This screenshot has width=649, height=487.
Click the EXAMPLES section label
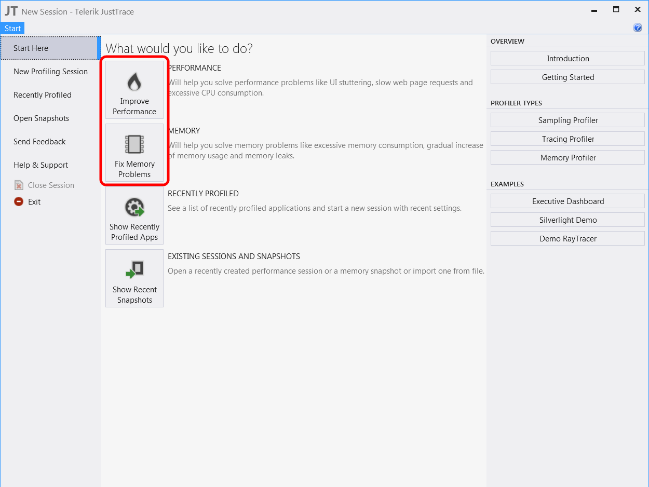tap(507, 184)
